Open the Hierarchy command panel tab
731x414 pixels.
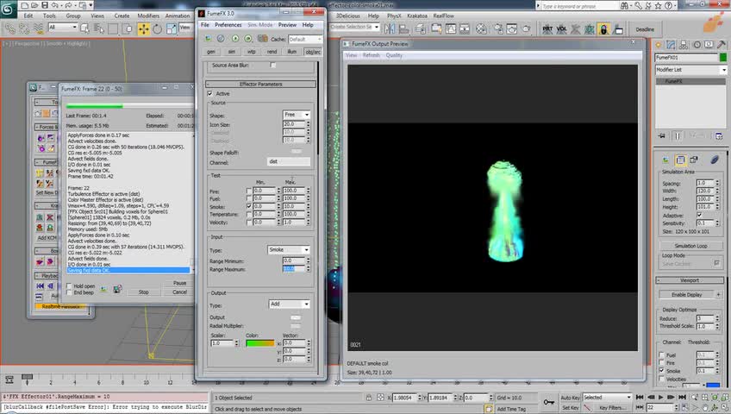tap(684, 45)
